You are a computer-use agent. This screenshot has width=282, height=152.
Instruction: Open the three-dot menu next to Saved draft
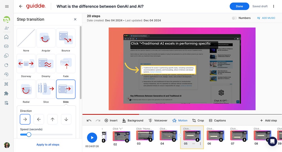tap(274, 6)
